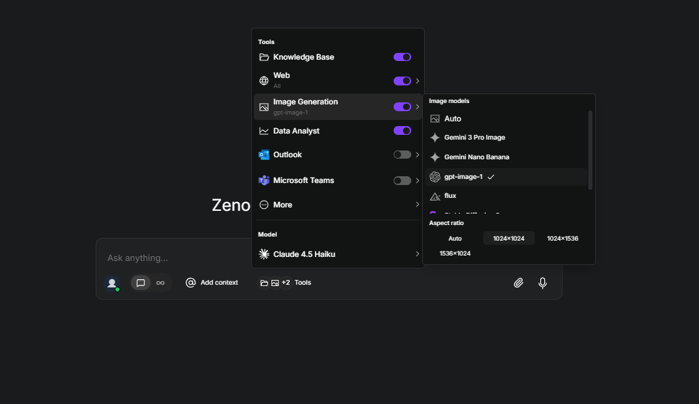This screenshot has width=699, height=404.
Task: Click the Knowledge Base label text
Action: [303, 57]
